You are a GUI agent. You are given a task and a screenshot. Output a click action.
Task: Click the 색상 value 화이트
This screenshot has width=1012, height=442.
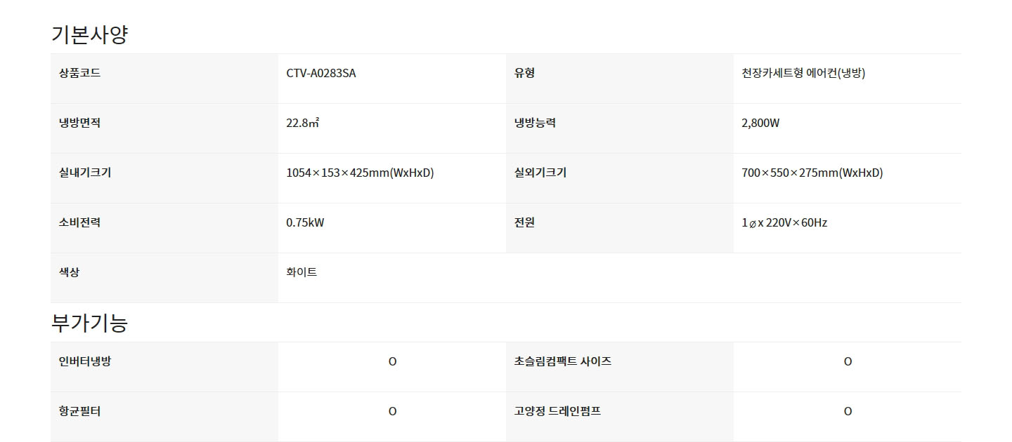click(301, 272)
